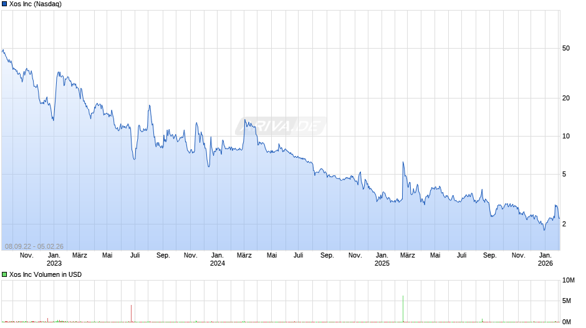Click the price axis label 5
Viewport: 586px width, 328px height.
point(564,174)
